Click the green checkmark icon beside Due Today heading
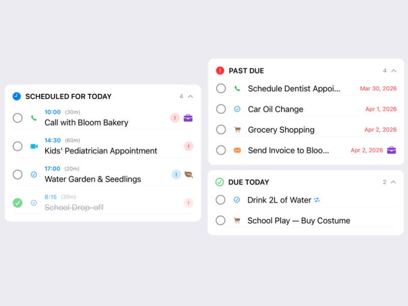The height and width of the screenshot is (306, 408). click(x=219, y=182)
